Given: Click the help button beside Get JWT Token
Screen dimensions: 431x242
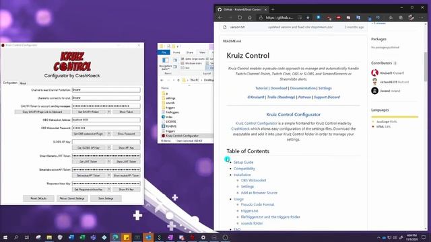Looking at the screenshot, I should tap(109, 162).
